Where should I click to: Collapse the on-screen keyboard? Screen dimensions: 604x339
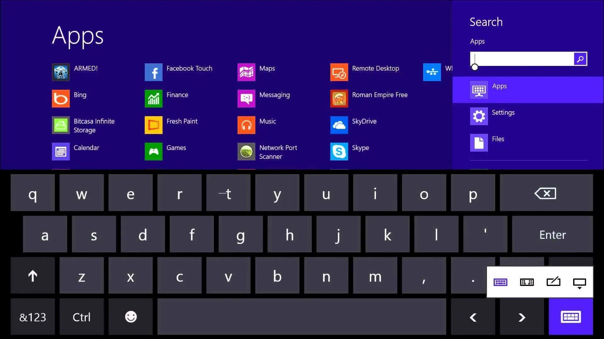(x=580, y=282)
